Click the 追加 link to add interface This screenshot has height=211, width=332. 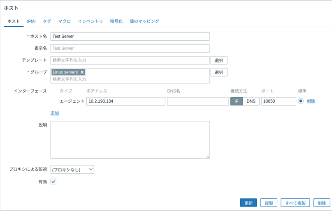coord(55,113)
